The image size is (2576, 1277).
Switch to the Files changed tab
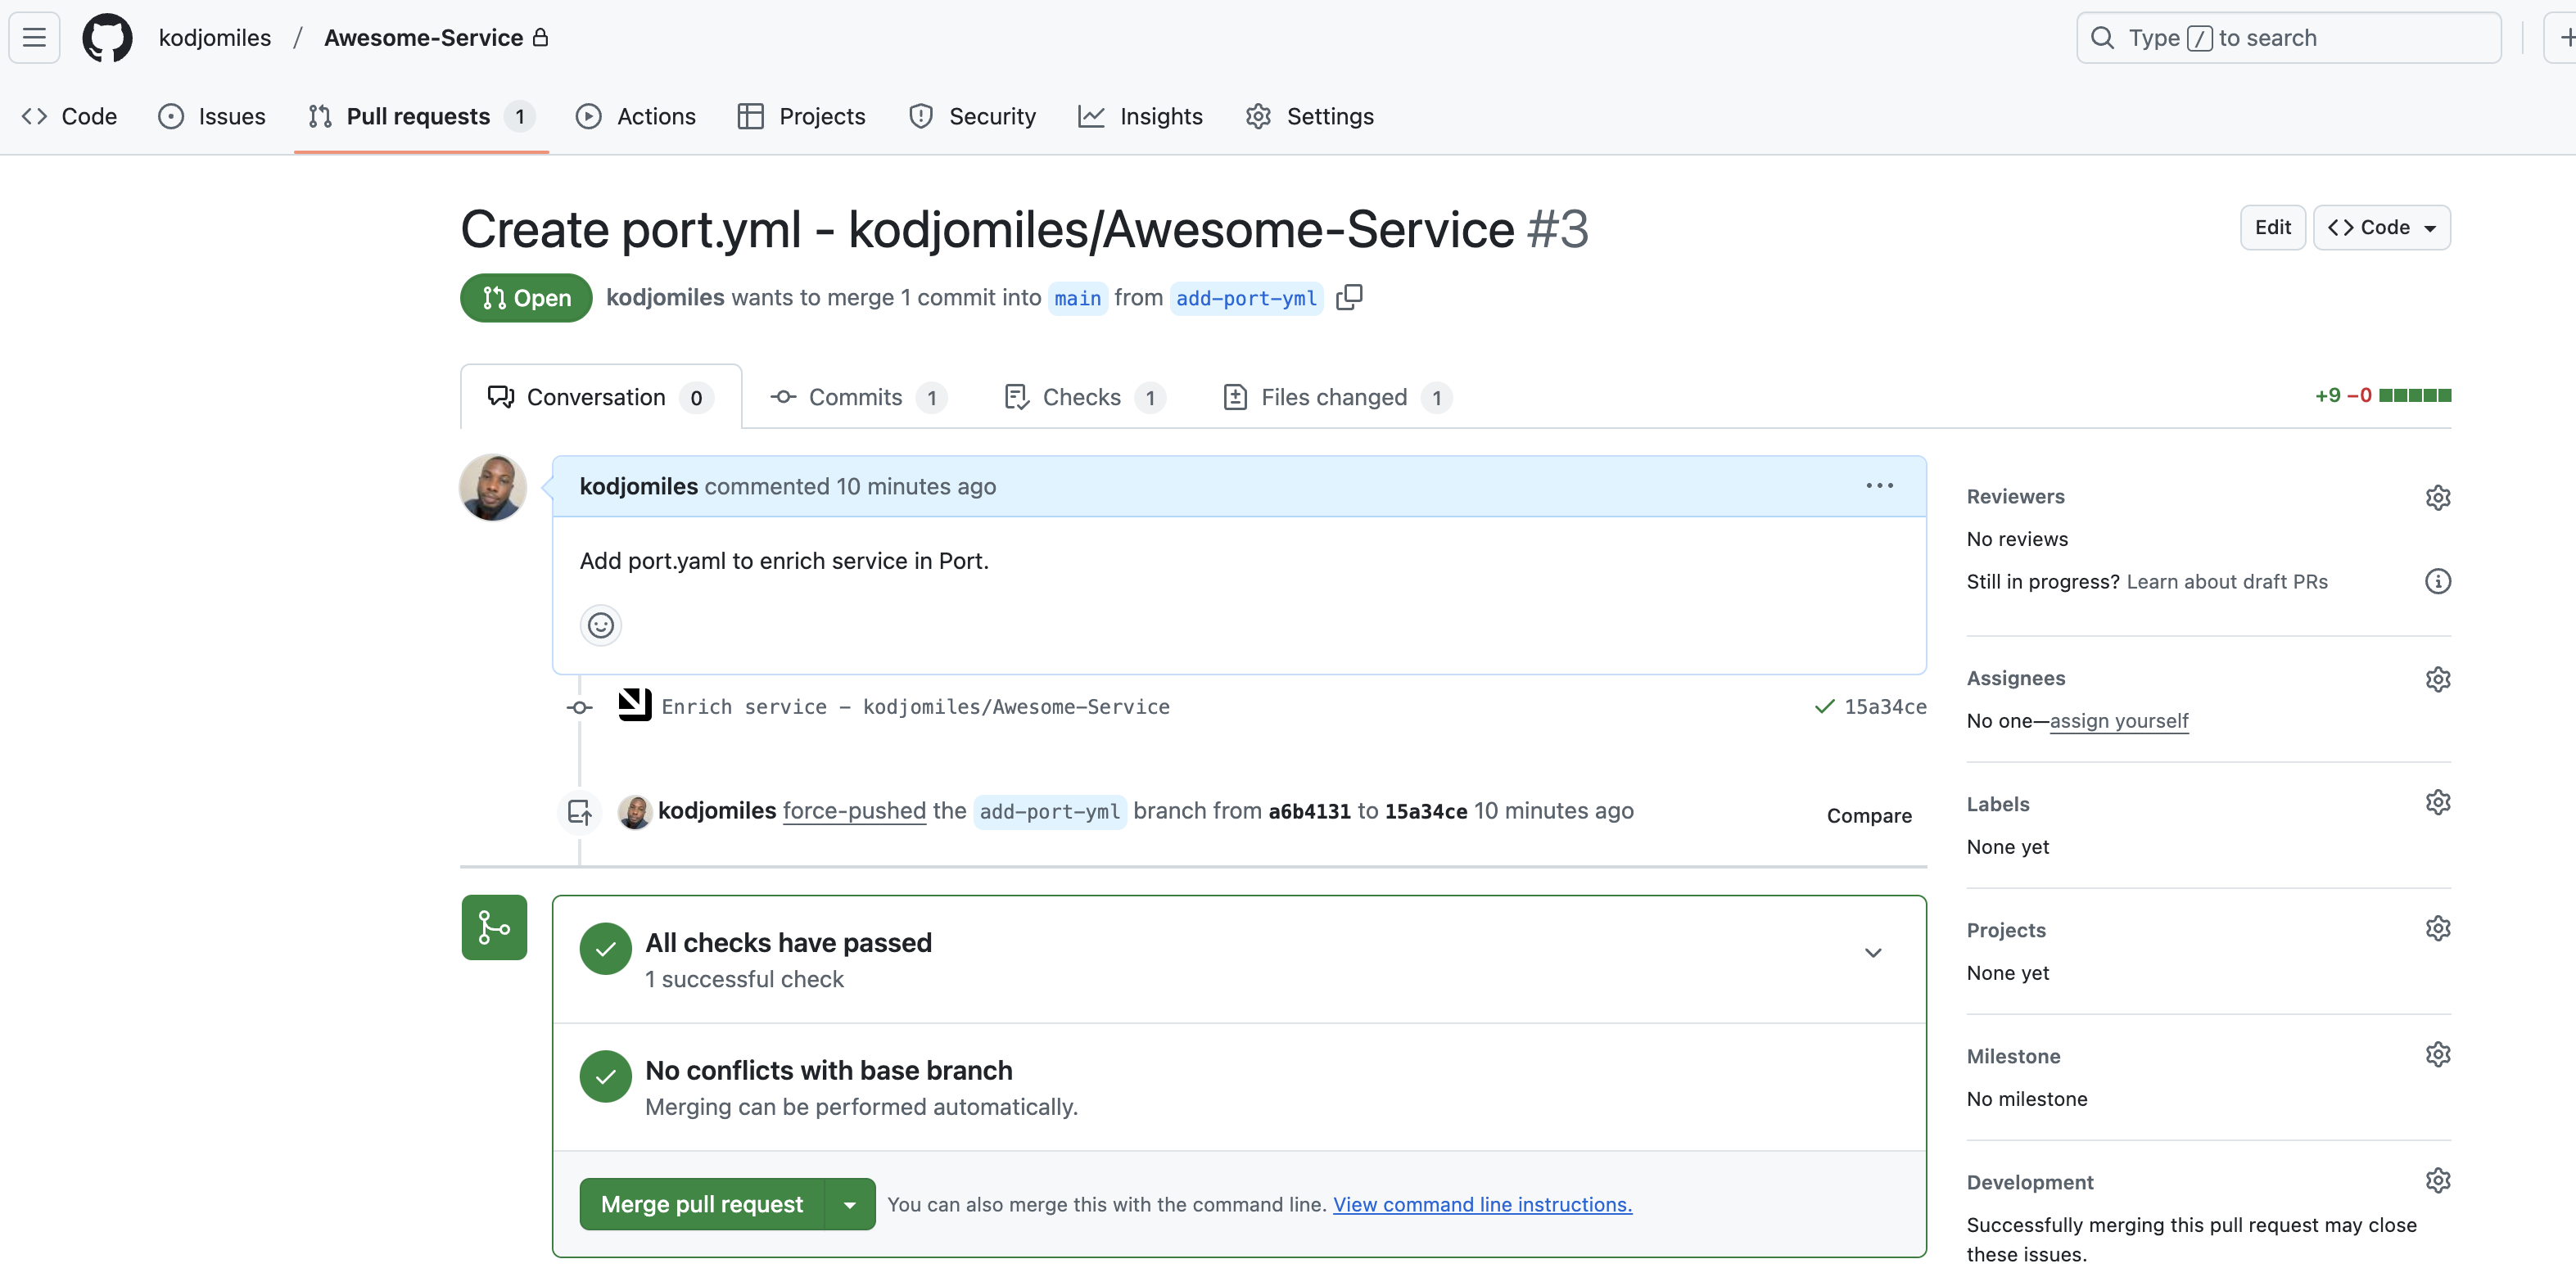tap(1334, 398)
